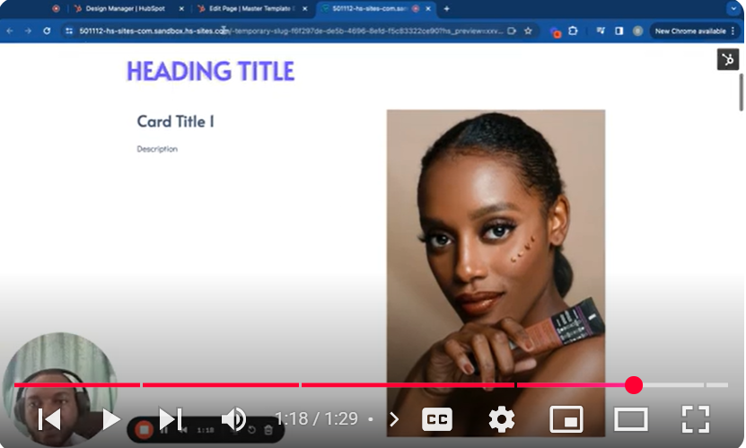Select the 501112-hs-sites-com tab
This screenshot has width=746, height=448.
coord(369,9)
